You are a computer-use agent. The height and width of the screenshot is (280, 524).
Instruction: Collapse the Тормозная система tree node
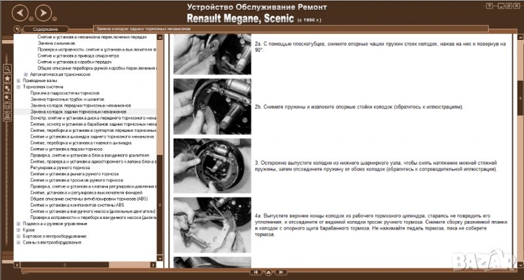(x=18, y=86)
